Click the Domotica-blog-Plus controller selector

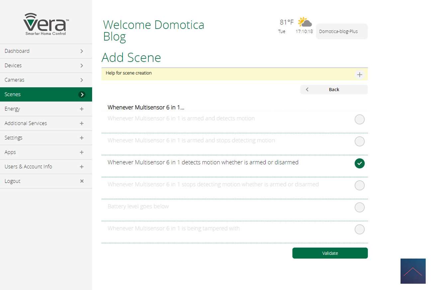(x=341, y=32)
